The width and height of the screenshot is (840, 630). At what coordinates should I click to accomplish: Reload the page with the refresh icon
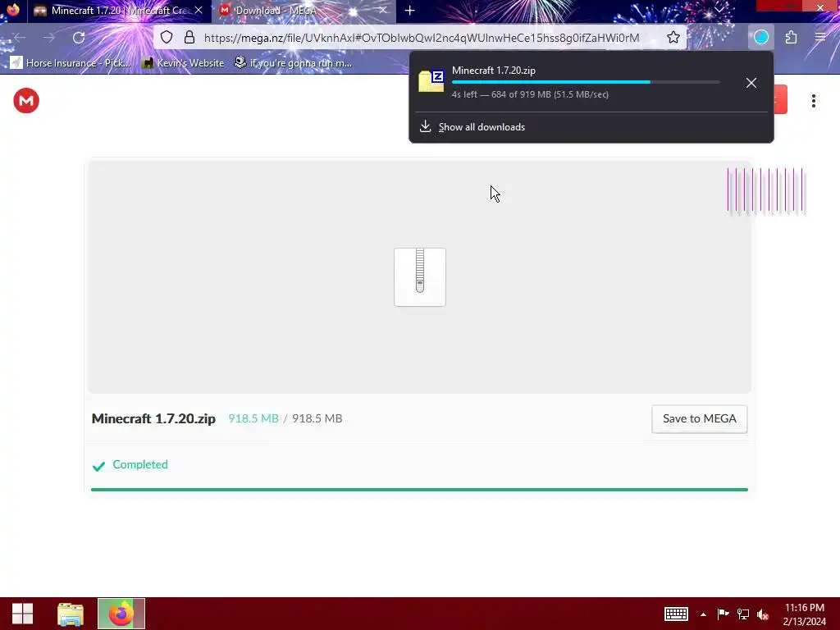pos(79,38)
